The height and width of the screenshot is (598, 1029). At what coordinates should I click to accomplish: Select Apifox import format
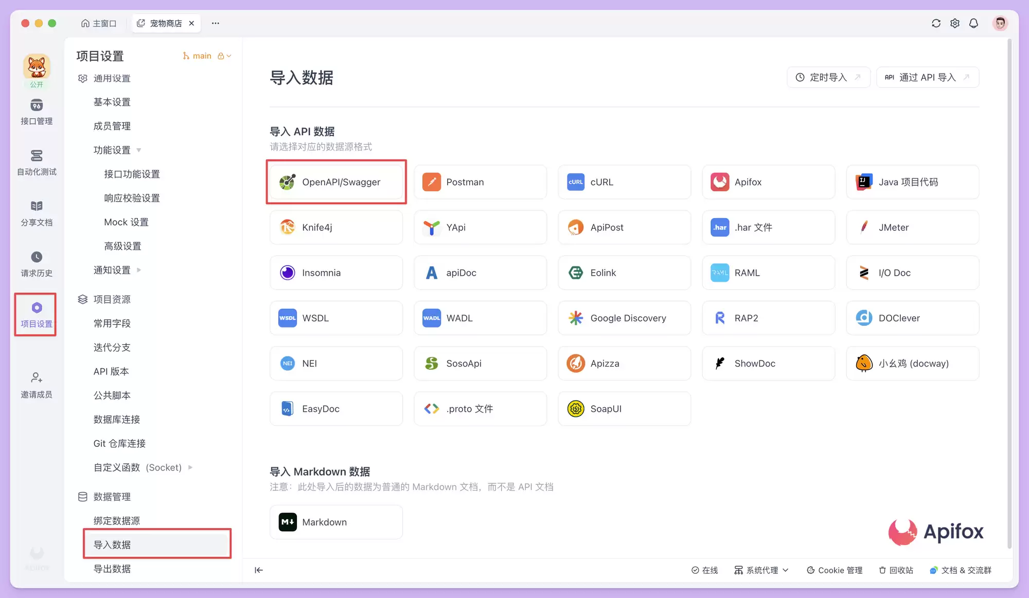coord(768,182)
